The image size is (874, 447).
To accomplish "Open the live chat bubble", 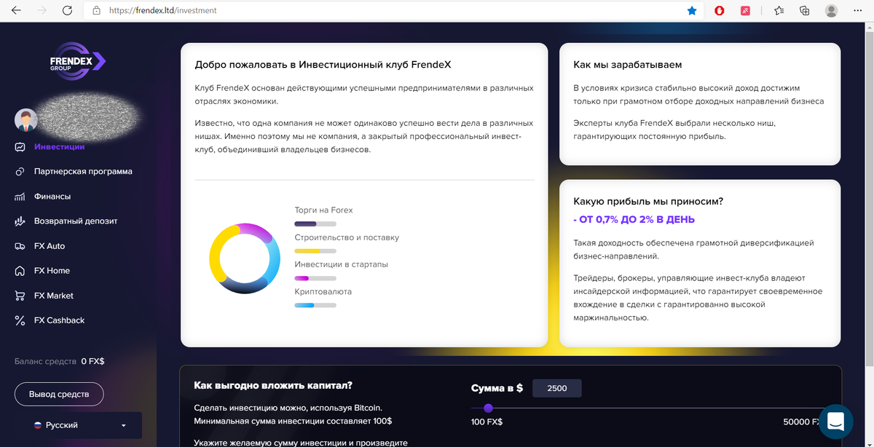I will pos(835,422).
